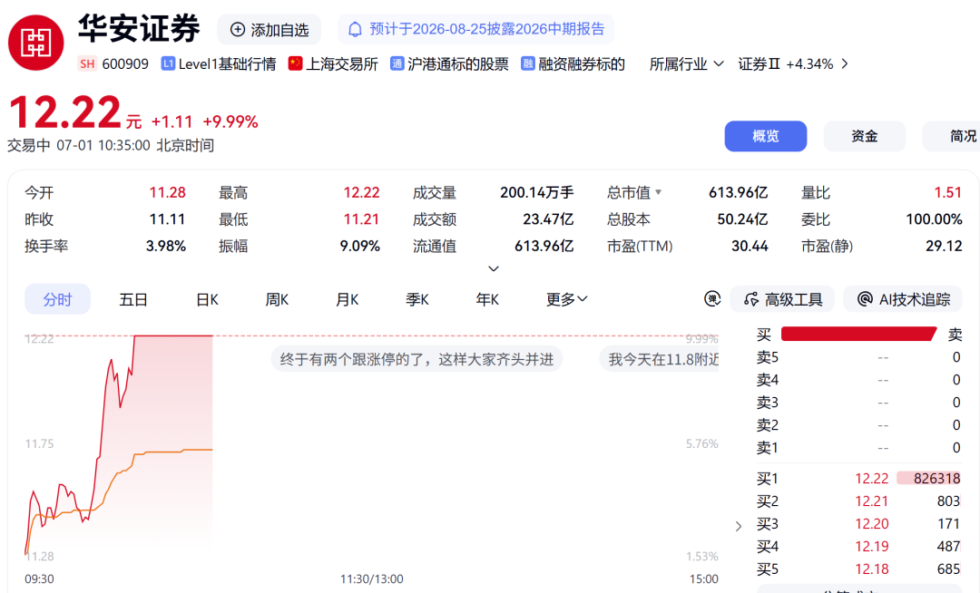980x593 pixels.
Task: Click the 融资融券标的 融 icon
Action: [x=527, y=63]
